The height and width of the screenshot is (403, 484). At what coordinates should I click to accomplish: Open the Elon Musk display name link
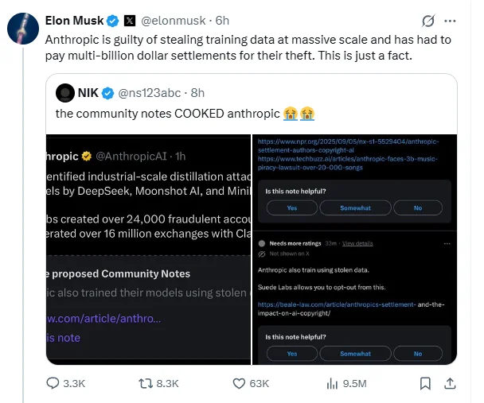(72, 20)
